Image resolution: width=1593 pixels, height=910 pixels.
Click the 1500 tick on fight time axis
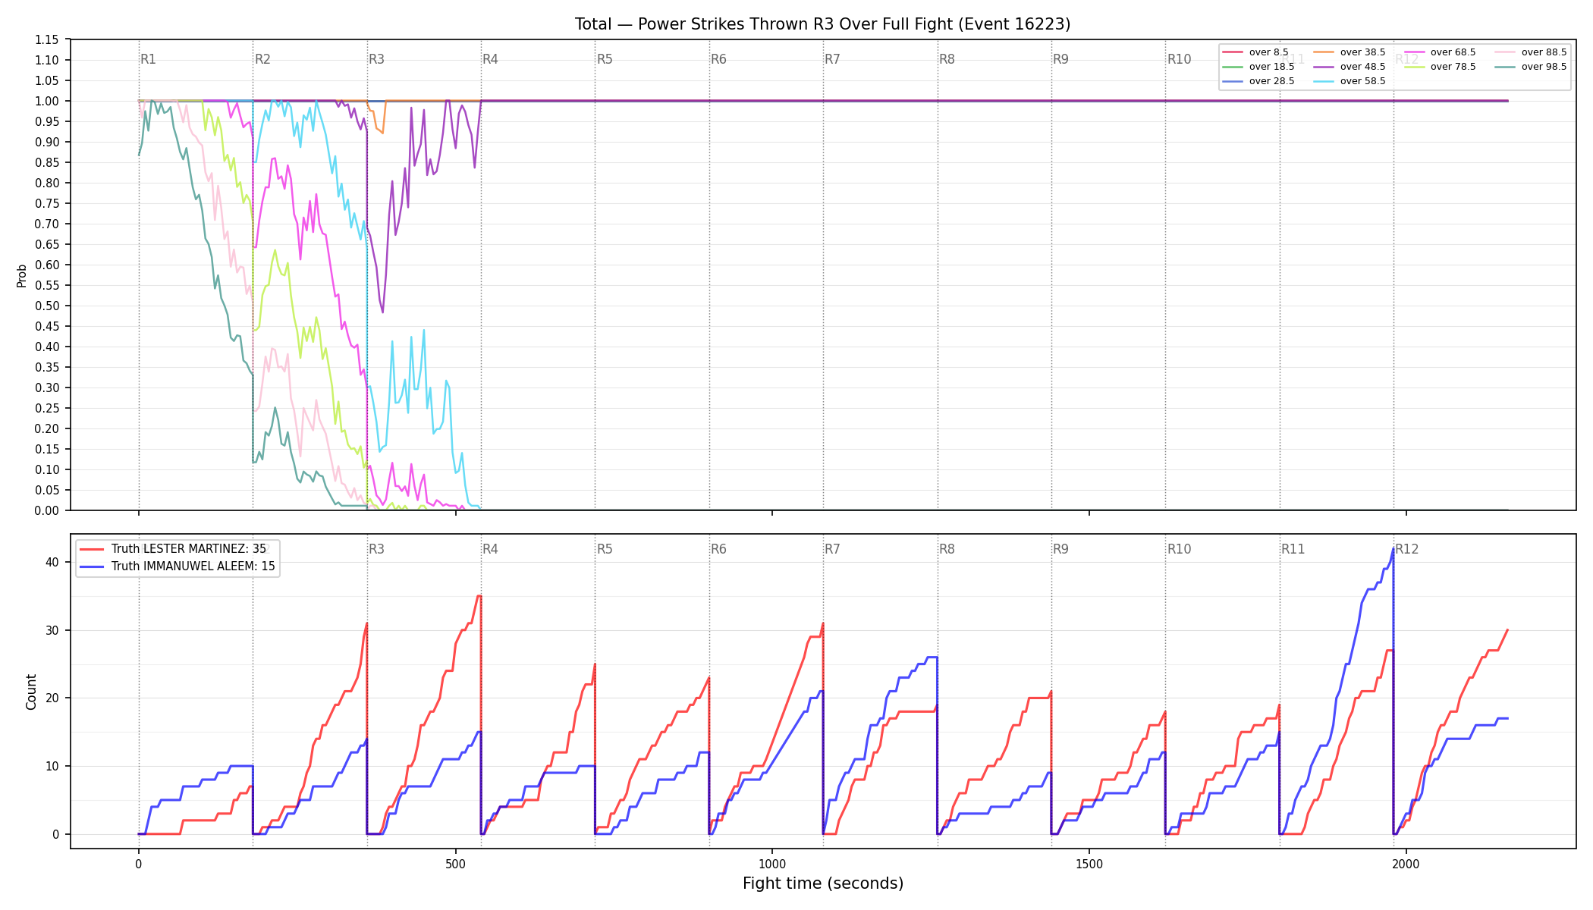tap(1089, 864)
